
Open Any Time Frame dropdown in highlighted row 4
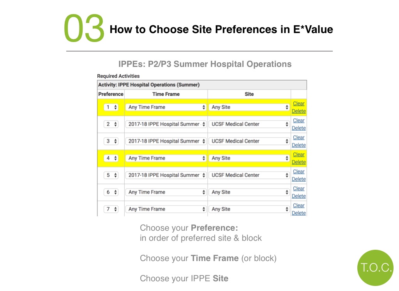[166, 158]
